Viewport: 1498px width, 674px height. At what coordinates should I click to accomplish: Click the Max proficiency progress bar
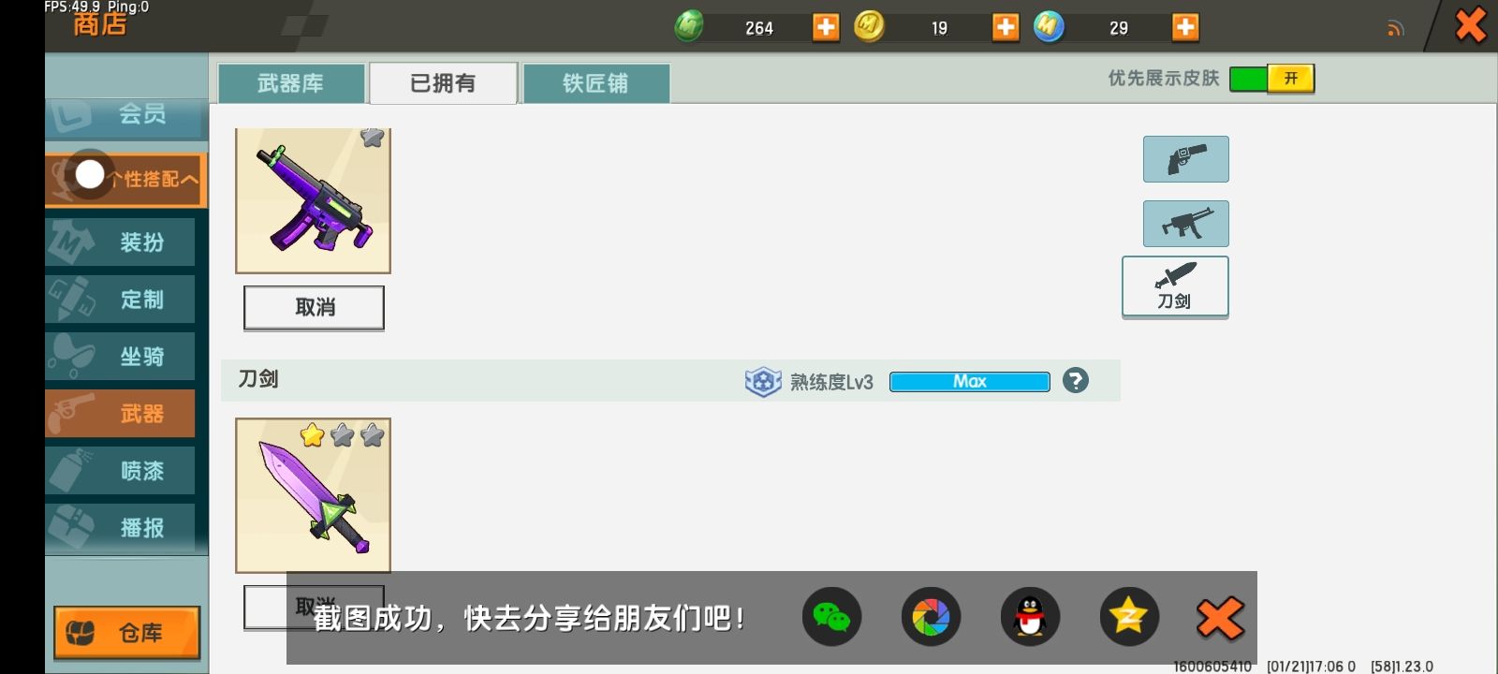tap(969, 382)
